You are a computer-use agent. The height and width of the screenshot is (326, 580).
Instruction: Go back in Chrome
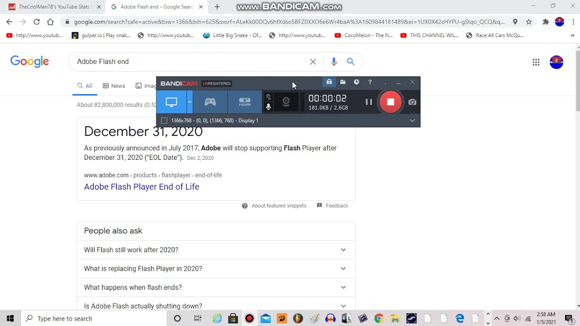pos(10,22)
